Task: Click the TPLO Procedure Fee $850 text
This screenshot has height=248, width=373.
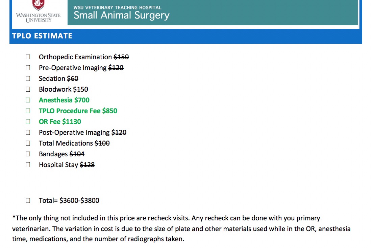Action: [78, 111]
